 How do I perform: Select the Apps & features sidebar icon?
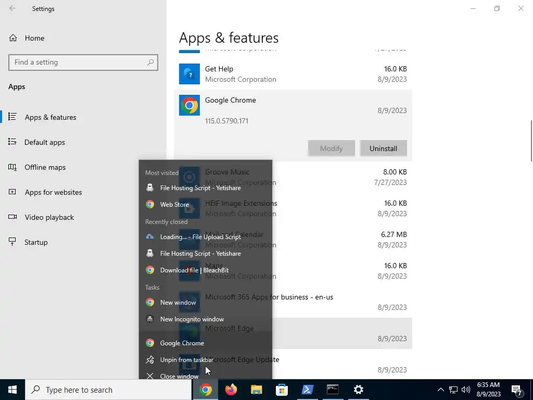tap(12, 117)
